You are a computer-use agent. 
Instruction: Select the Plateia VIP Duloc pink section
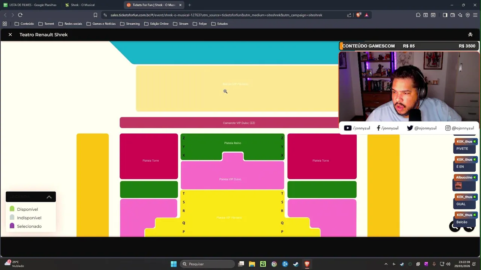tap(232, 175)
